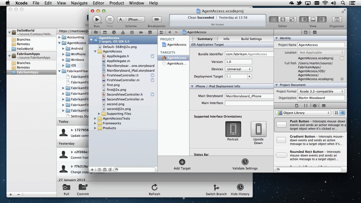Screen dimensions: 361x203
Task: Click Refresh in the source control window
Action: tap(154, 189)
